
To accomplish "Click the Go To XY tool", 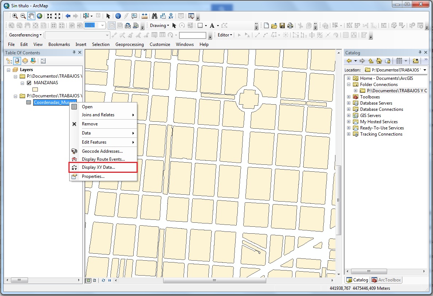I will click(x=171, y=16).
